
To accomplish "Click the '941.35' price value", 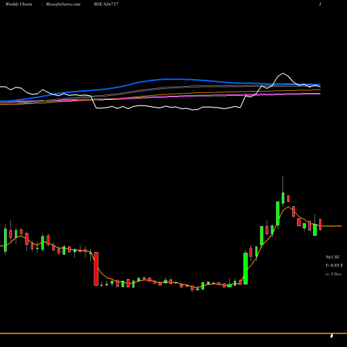I will [x=332, y=257].
